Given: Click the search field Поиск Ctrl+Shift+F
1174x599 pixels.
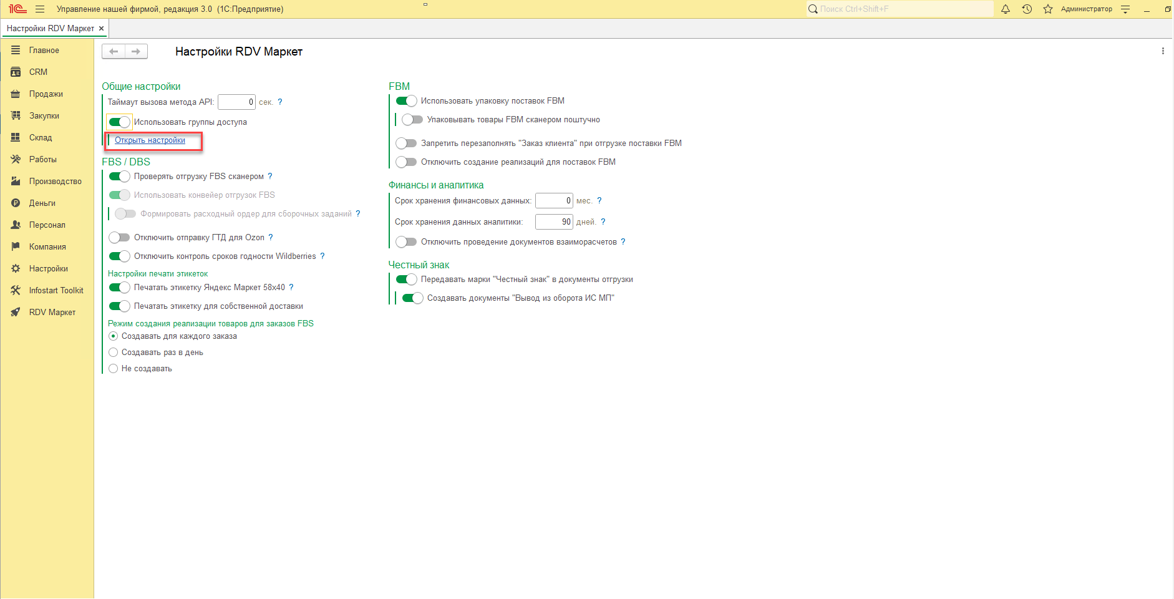Looking at the screenshot, I should [900, 9].
